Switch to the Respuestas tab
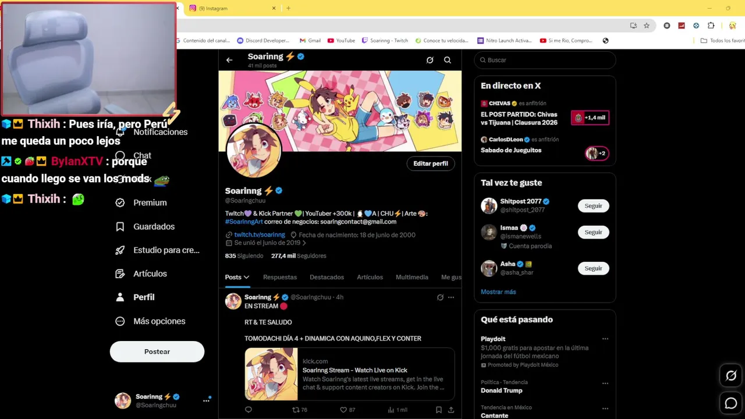The height and width of the screenshot is (419, 745). coord(280,278)
